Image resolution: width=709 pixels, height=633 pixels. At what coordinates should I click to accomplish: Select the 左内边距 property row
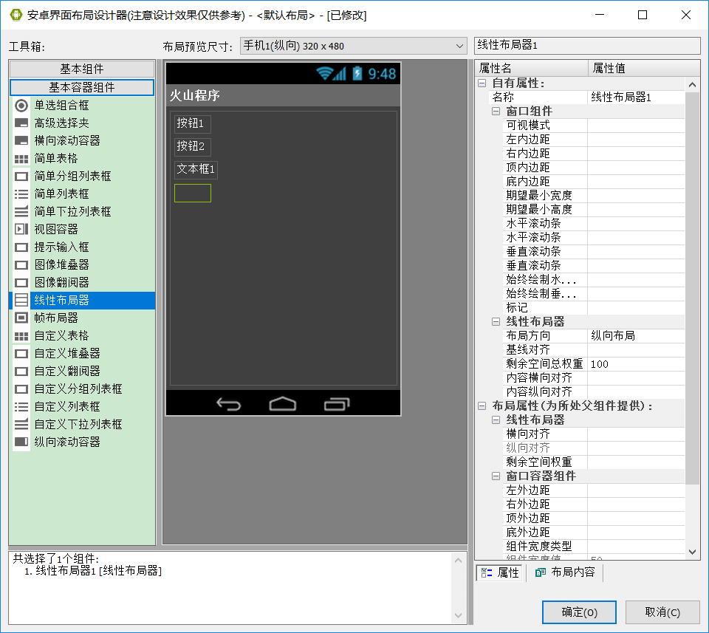point(593,140)
